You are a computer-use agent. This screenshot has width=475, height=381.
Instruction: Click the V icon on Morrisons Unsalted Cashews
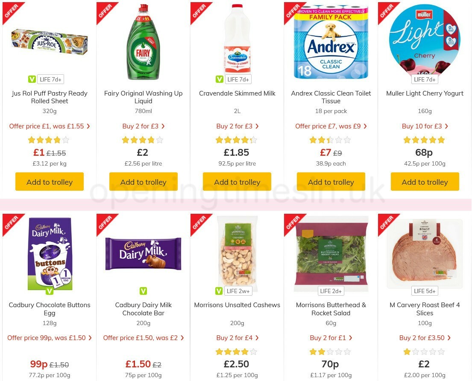[x=219, y=291]
